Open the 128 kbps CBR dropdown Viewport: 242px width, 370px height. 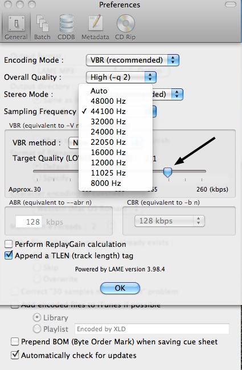[x=170, y=221]
